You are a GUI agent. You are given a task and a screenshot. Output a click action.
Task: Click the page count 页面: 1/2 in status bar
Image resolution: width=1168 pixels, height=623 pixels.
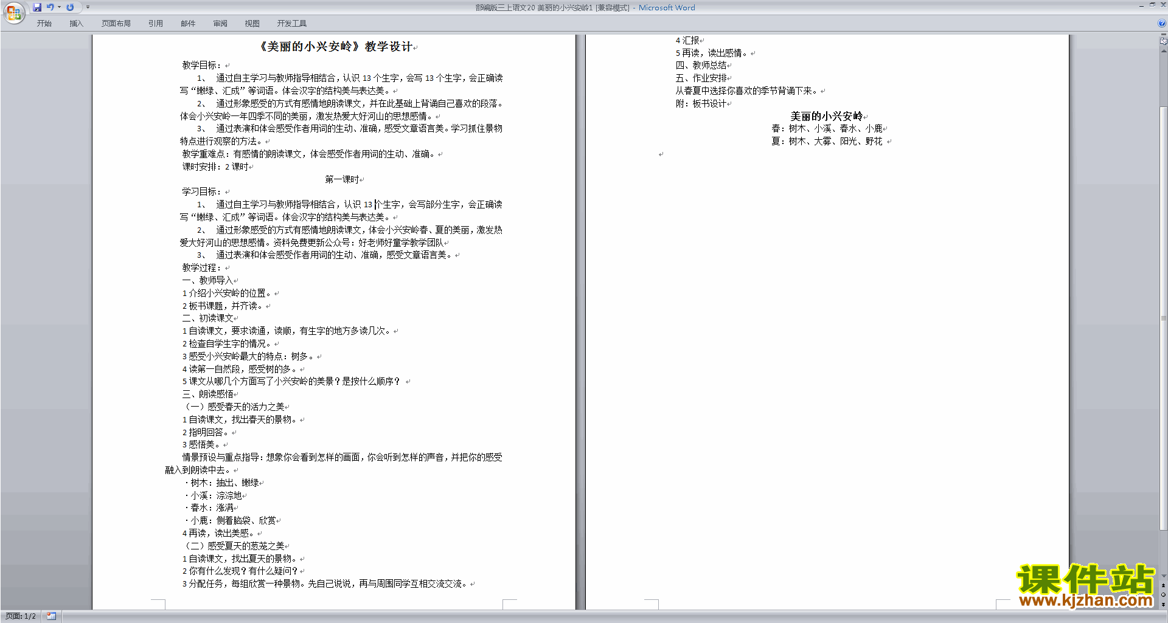[21, 616]
